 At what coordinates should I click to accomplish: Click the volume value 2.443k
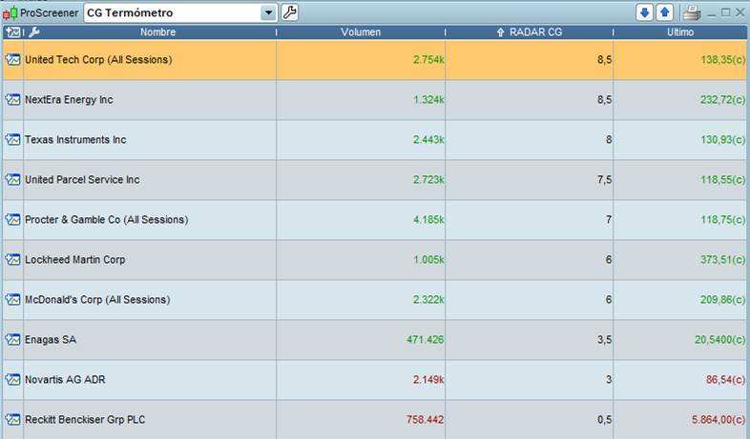click(428, 140)
